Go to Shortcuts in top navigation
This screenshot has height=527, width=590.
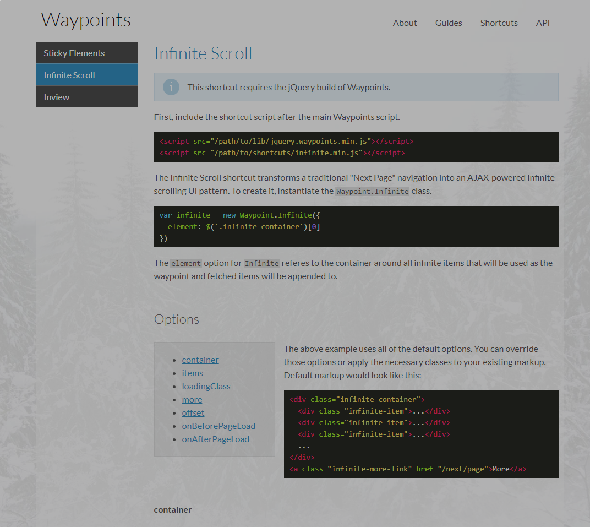point(499,23)
